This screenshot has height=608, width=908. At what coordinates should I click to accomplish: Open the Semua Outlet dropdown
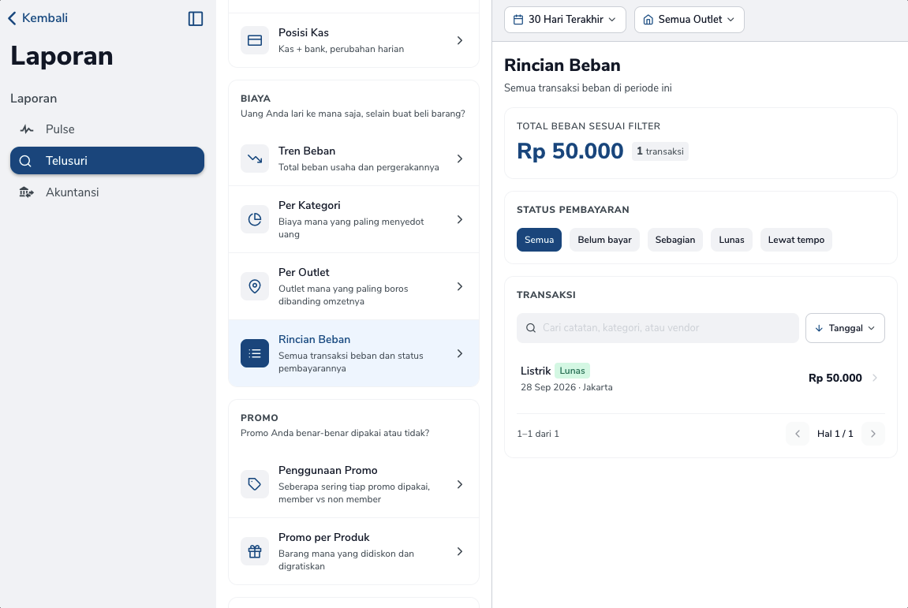(689, 20)
